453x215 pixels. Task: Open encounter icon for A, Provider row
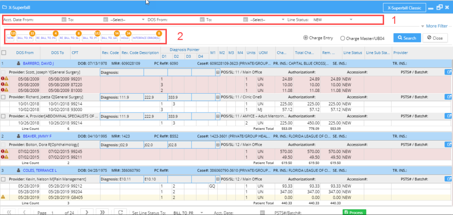[448, 116]
